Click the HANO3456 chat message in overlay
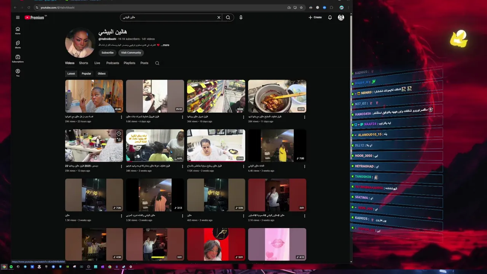Image resolution: width=487 pixels, height=274 pixels. point(396,113)
